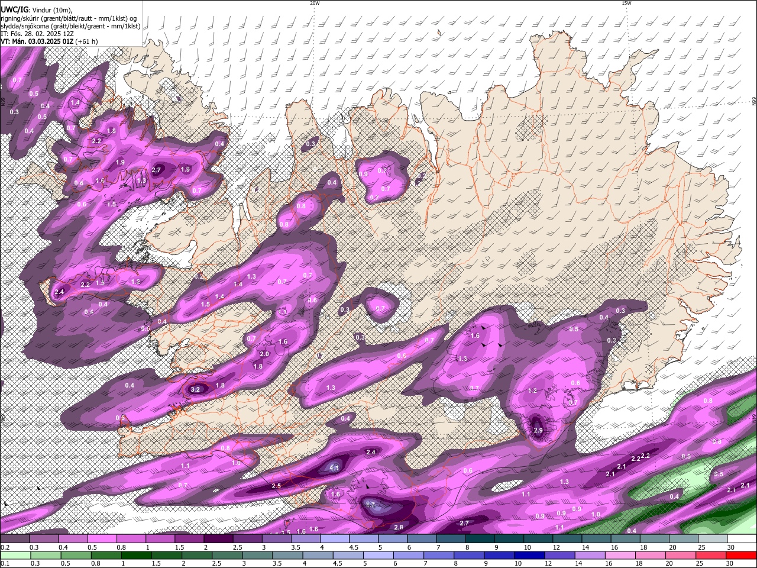
Task: Select upper legend swatch starting at 4
Action: pyautogui.click(x=334, y=539)
